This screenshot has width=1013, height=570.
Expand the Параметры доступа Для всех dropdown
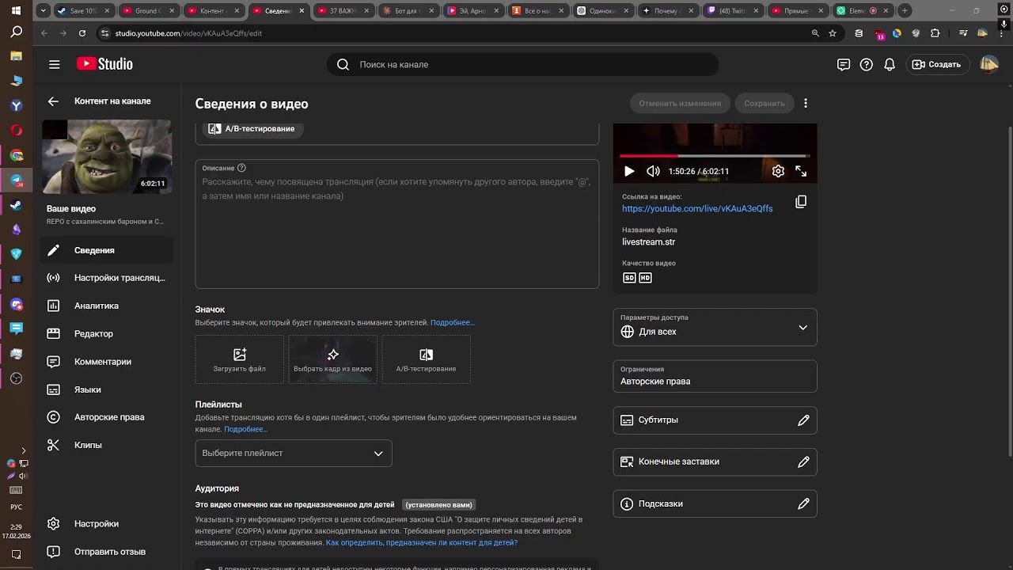715,327
